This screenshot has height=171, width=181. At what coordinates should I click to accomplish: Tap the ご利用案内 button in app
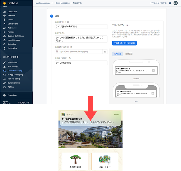tap(75, 161)
